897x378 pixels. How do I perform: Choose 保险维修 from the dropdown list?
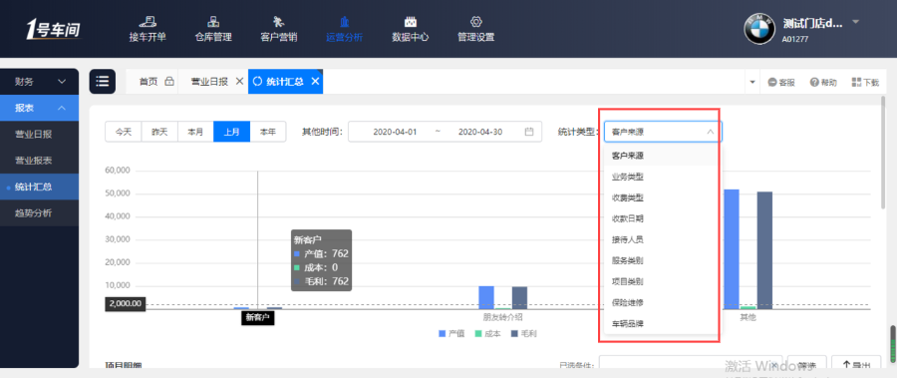(x=663, y=302)
